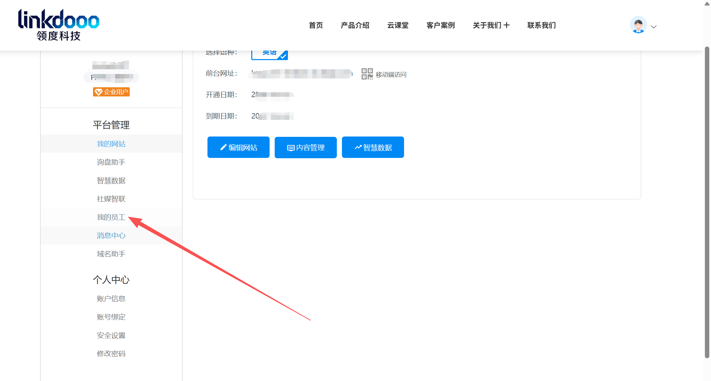Open 客户案例 in top navigation

440,25
